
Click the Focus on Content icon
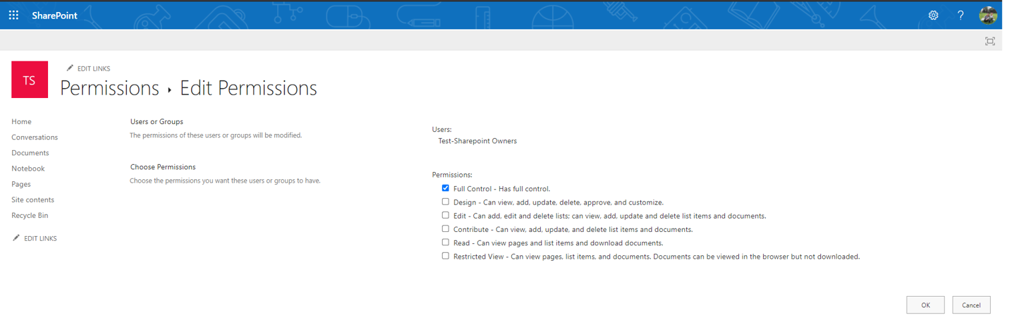(990, 41)
